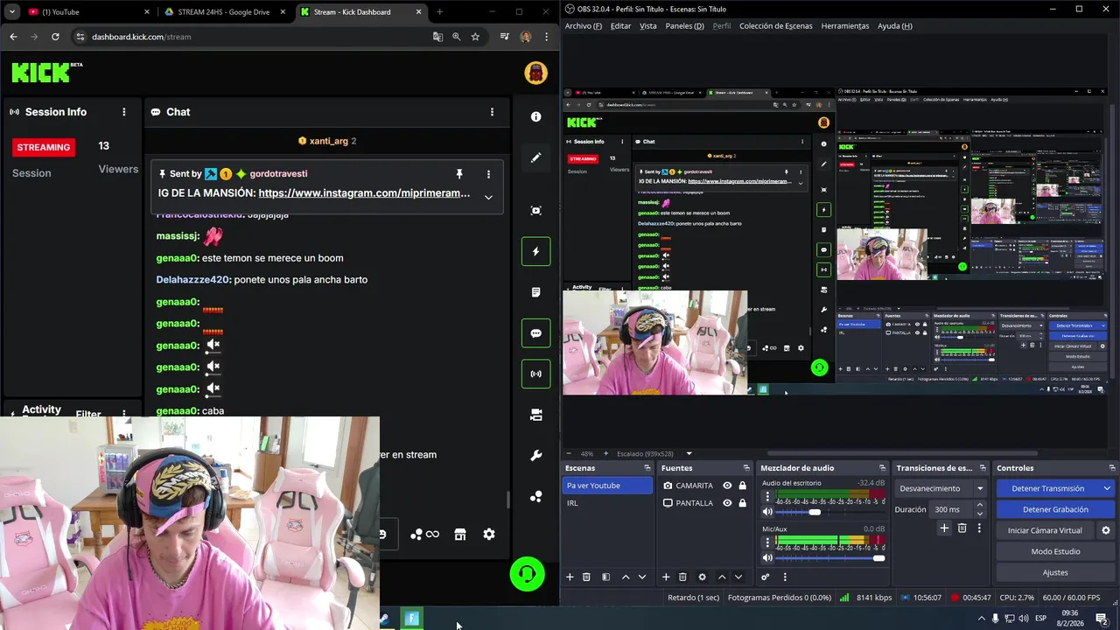The image size is (1120, 630).
Task: Open Chat panel three-dot menu
Action: [492, 112]
